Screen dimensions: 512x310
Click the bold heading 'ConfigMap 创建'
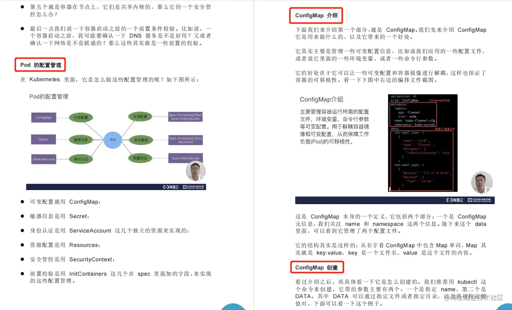coord(316,268)
